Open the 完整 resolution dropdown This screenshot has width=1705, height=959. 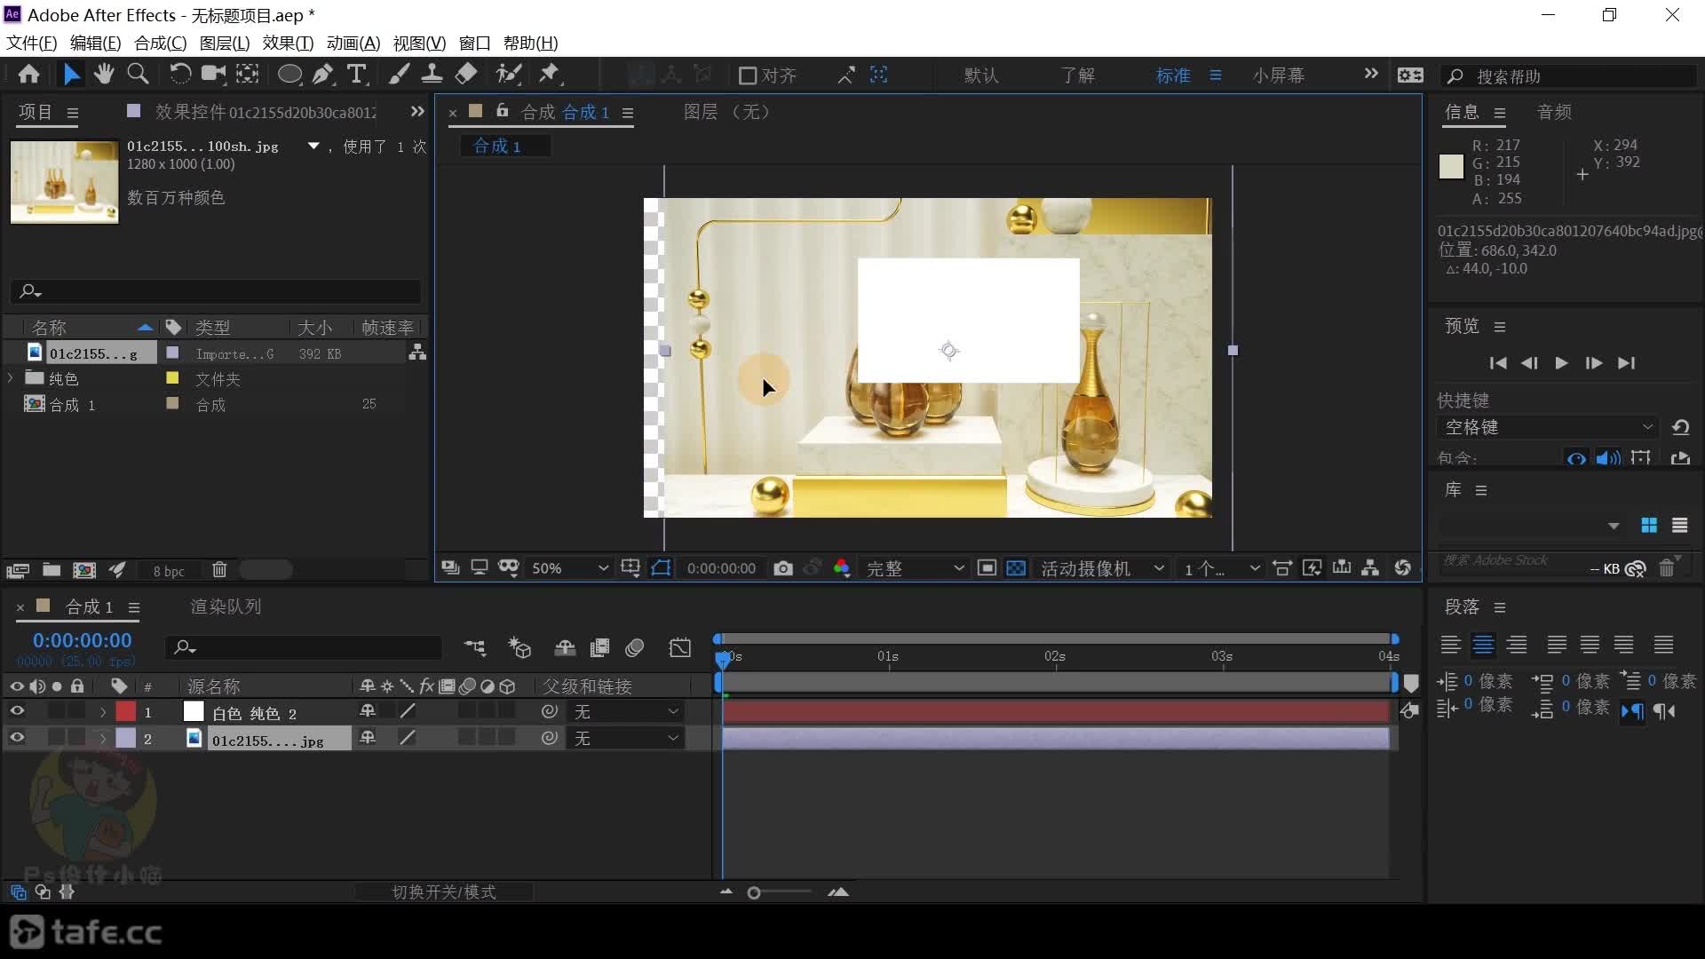point(915,568)
